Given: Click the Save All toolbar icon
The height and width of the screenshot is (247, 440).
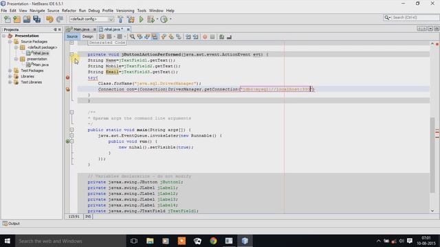Looking at the screenshot, I should tap(36, 19).
